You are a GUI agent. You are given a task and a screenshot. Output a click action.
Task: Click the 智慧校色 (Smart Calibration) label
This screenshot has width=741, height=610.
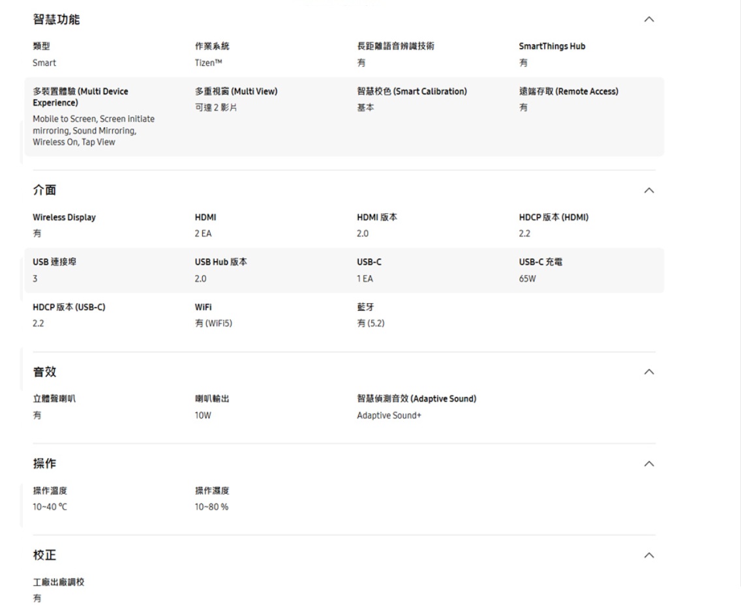pos(407,92)
